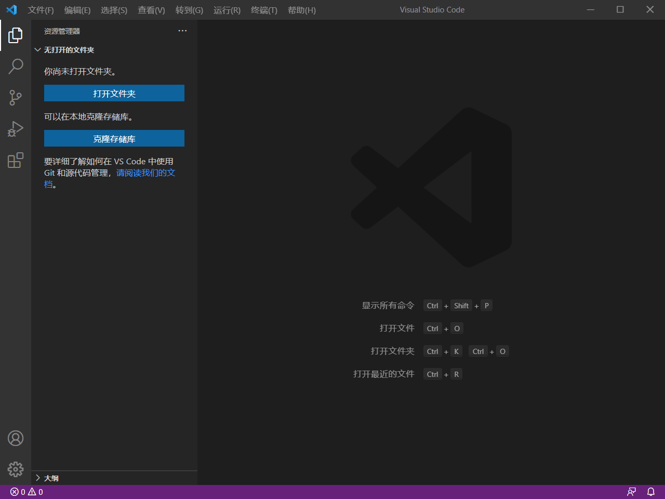Open the Manage gear icon
The image size is (665, 499).
16,469
